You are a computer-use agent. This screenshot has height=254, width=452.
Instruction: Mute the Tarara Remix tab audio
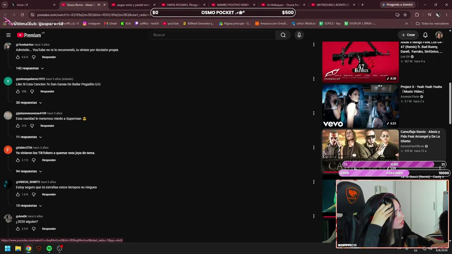pos(99,5)
